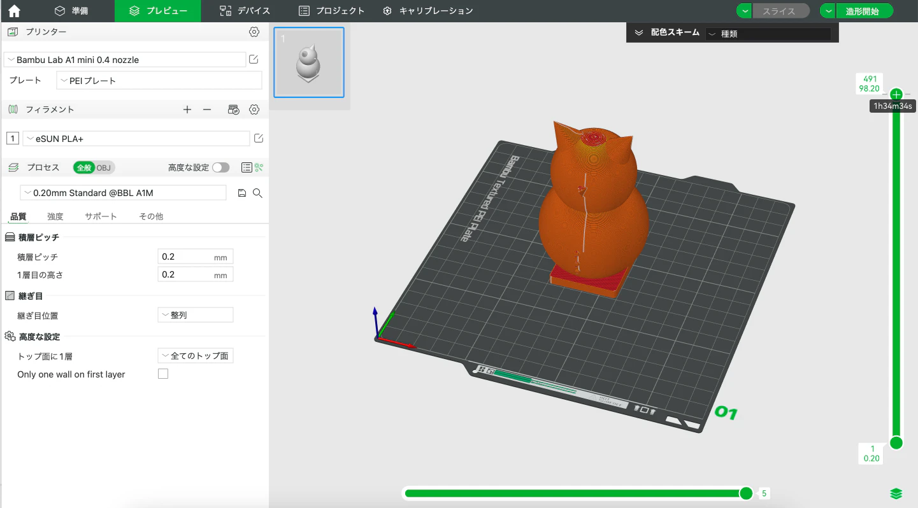Select the サポート support settings tab
The width and height of the screenshot is (918, 508).
(x=101, y=216)
